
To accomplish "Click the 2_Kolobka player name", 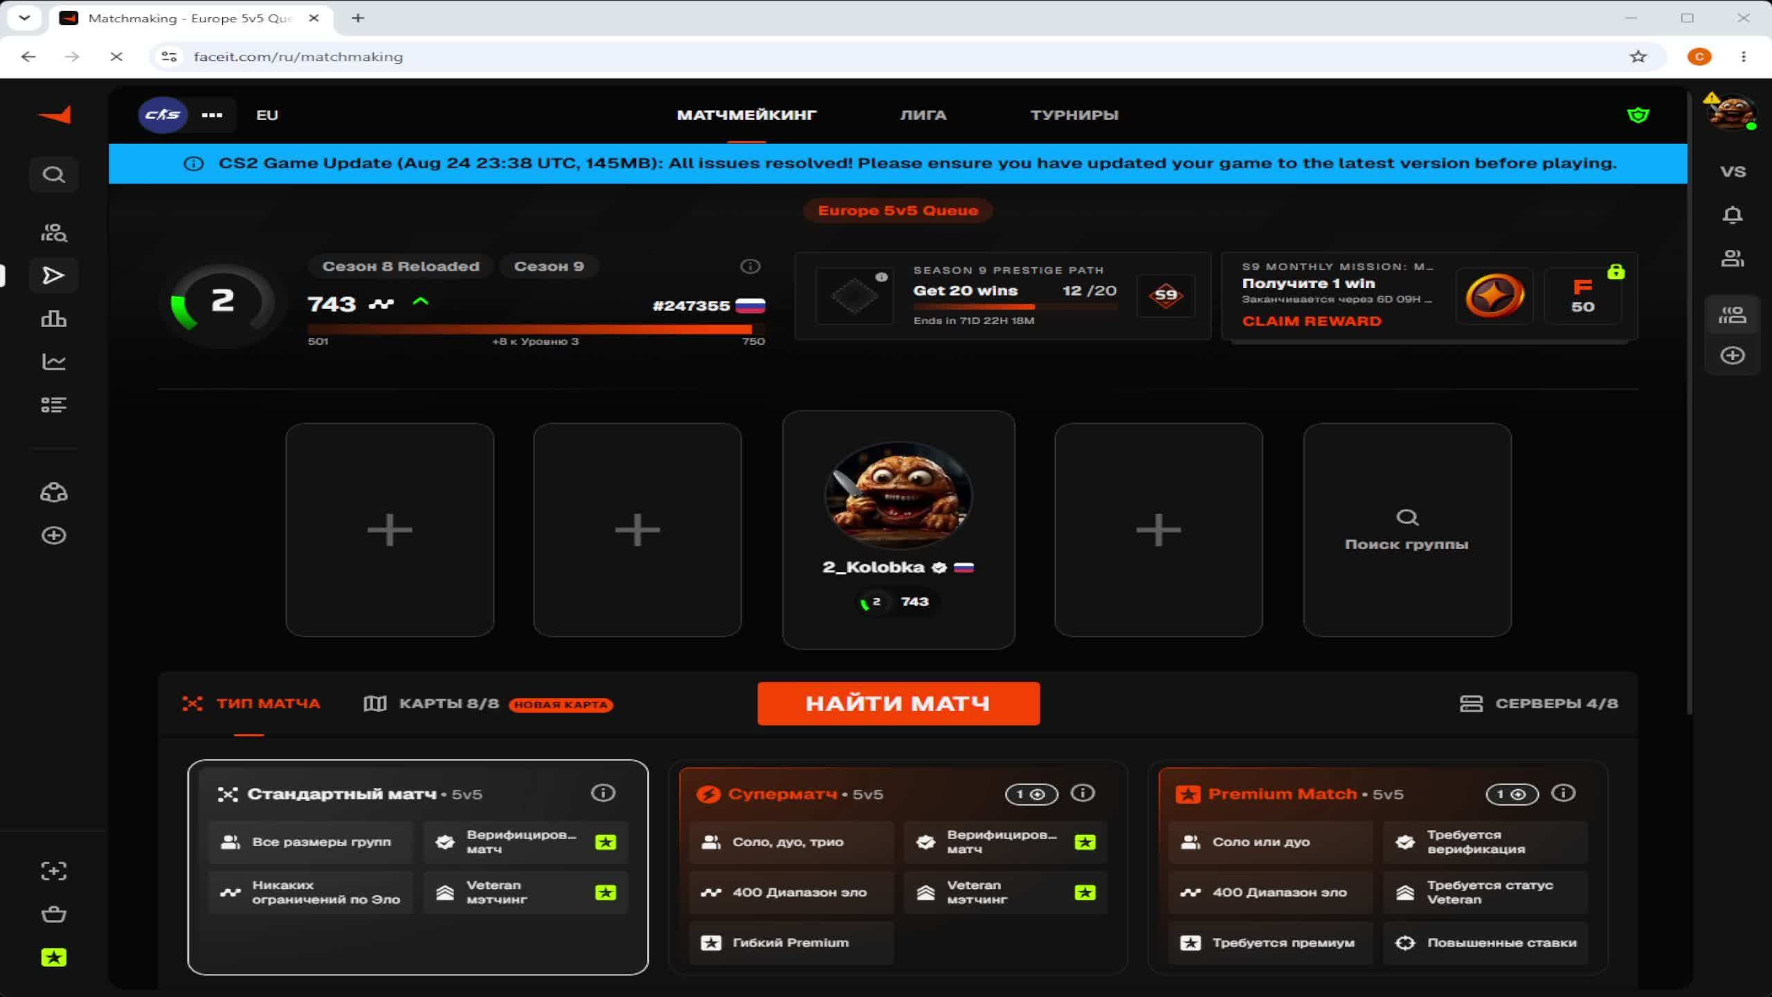I will [874, 567].
